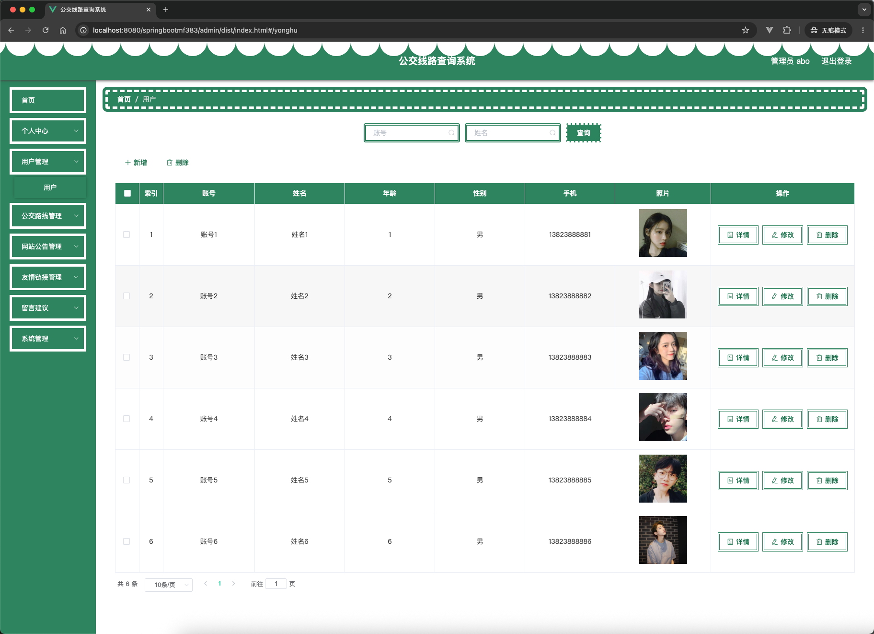Click the browser home icon

63,30
